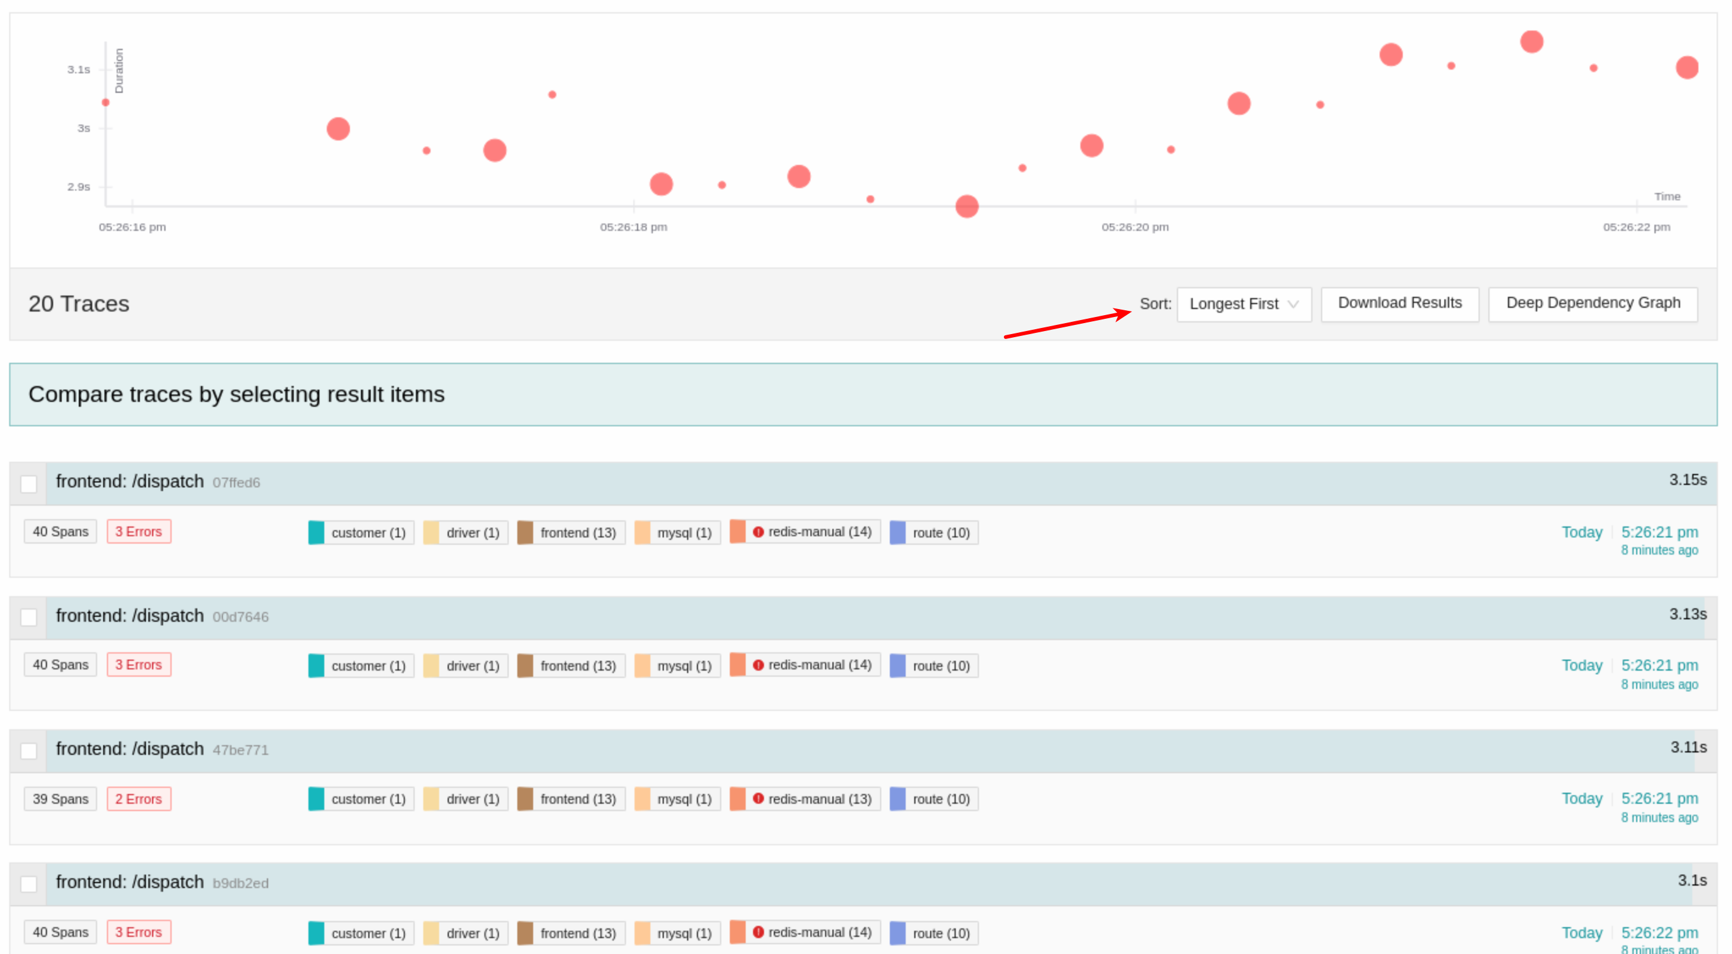Open the Sort dropdown showing Longest First
Viewport: 1732px width, 954px height.
coord(1243,304)
